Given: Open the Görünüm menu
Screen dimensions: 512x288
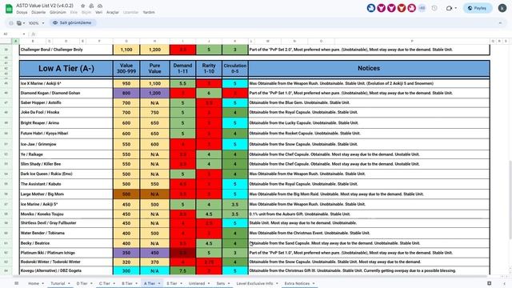Looking at the screenshot, I should pos(58,13).
